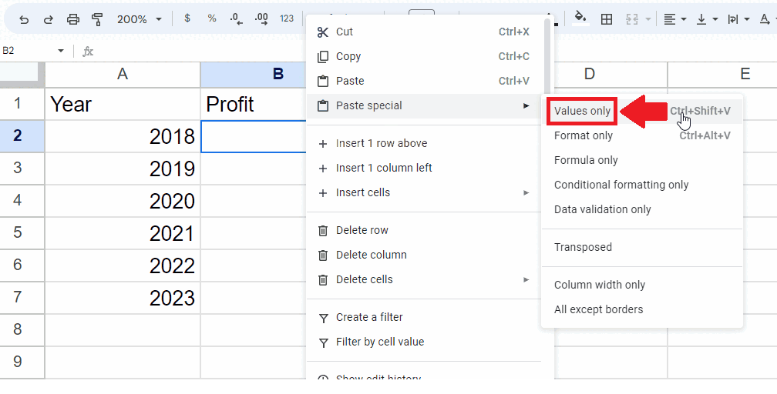Choose All except borders

click(x=642, y=309)
